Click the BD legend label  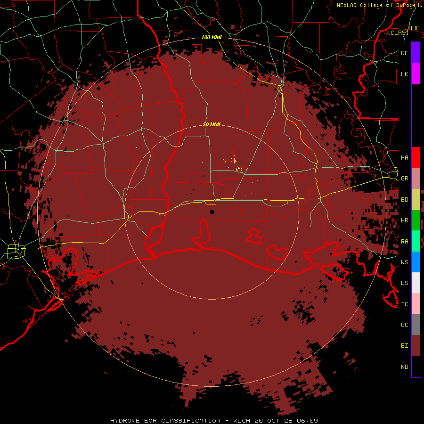(405, 200)
